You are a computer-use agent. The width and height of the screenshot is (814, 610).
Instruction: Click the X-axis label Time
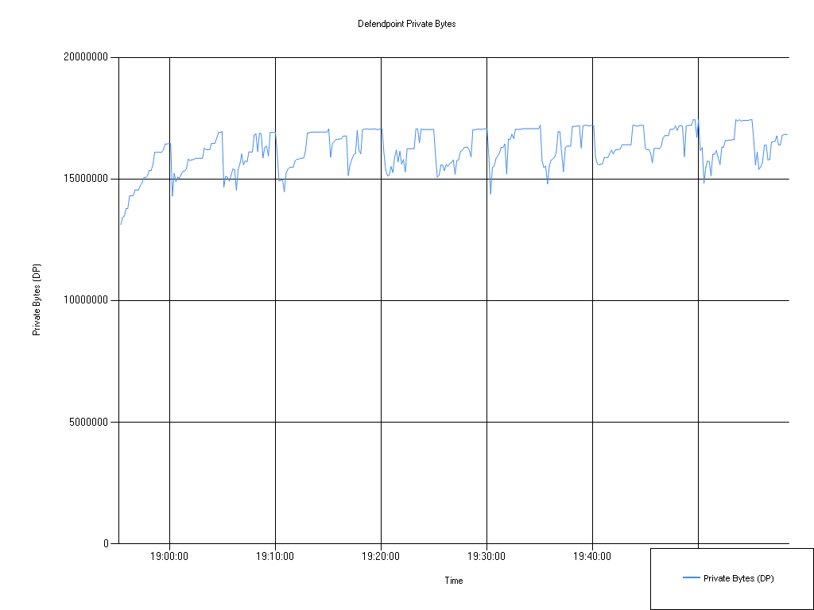[x=452, y=581]
